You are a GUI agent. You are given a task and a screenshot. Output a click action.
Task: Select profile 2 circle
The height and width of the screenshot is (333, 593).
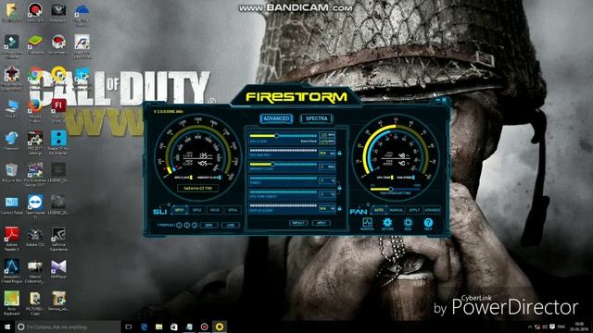[187, 225]
